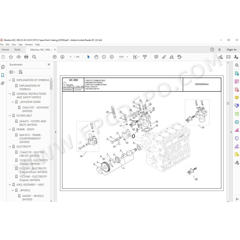This screenshot has height=240, width=240.
Task: Collapse the right tools pane arrow
Action: point(231,132)
